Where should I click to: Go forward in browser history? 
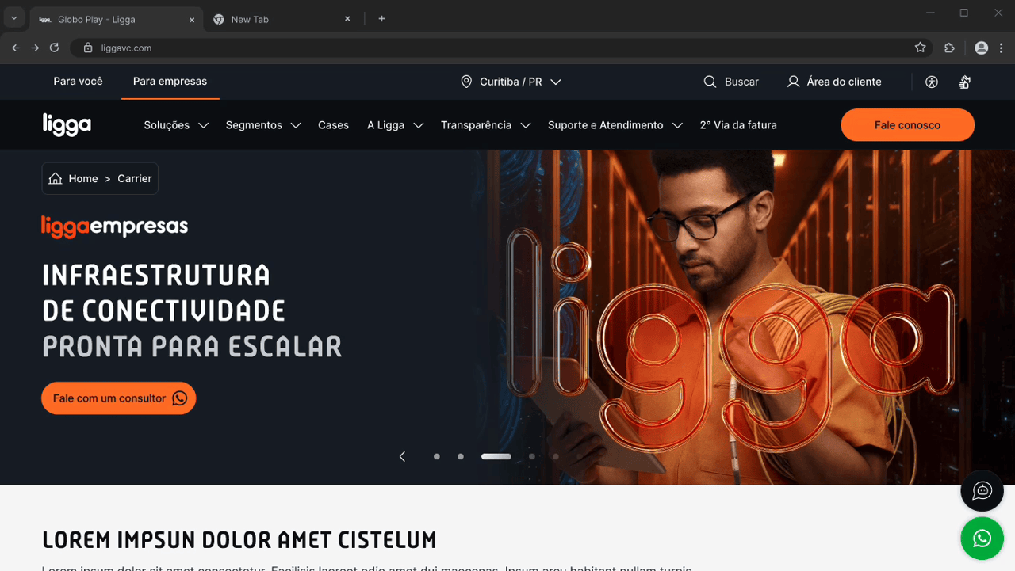coord(35,48)
